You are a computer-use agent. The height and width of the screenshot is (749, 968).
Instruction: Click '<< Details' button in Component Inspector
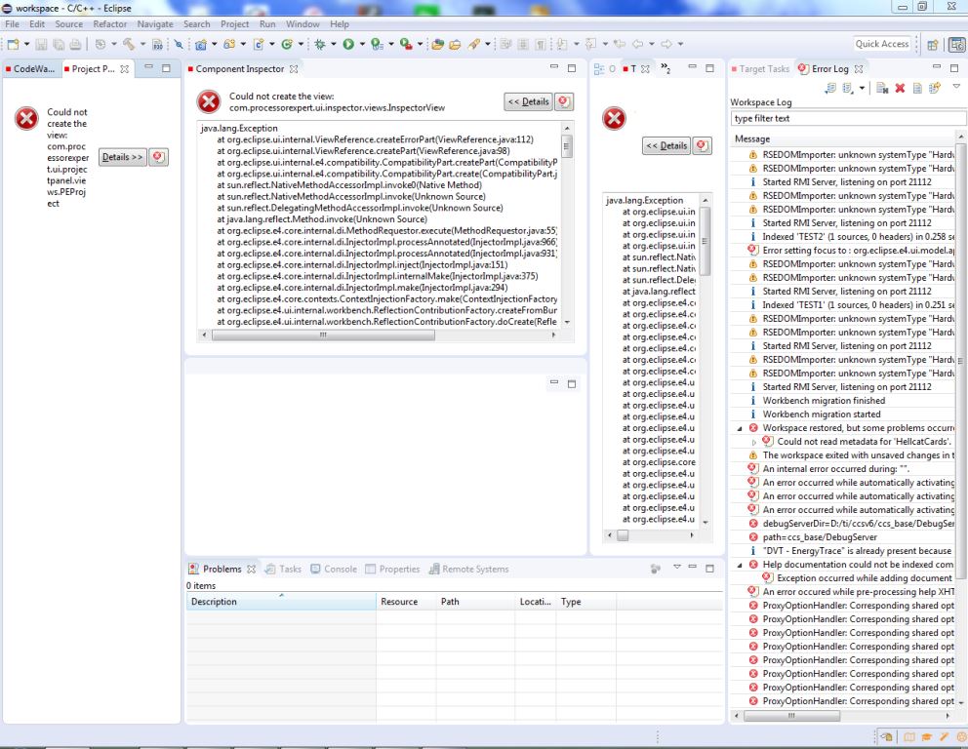(528, 101)
